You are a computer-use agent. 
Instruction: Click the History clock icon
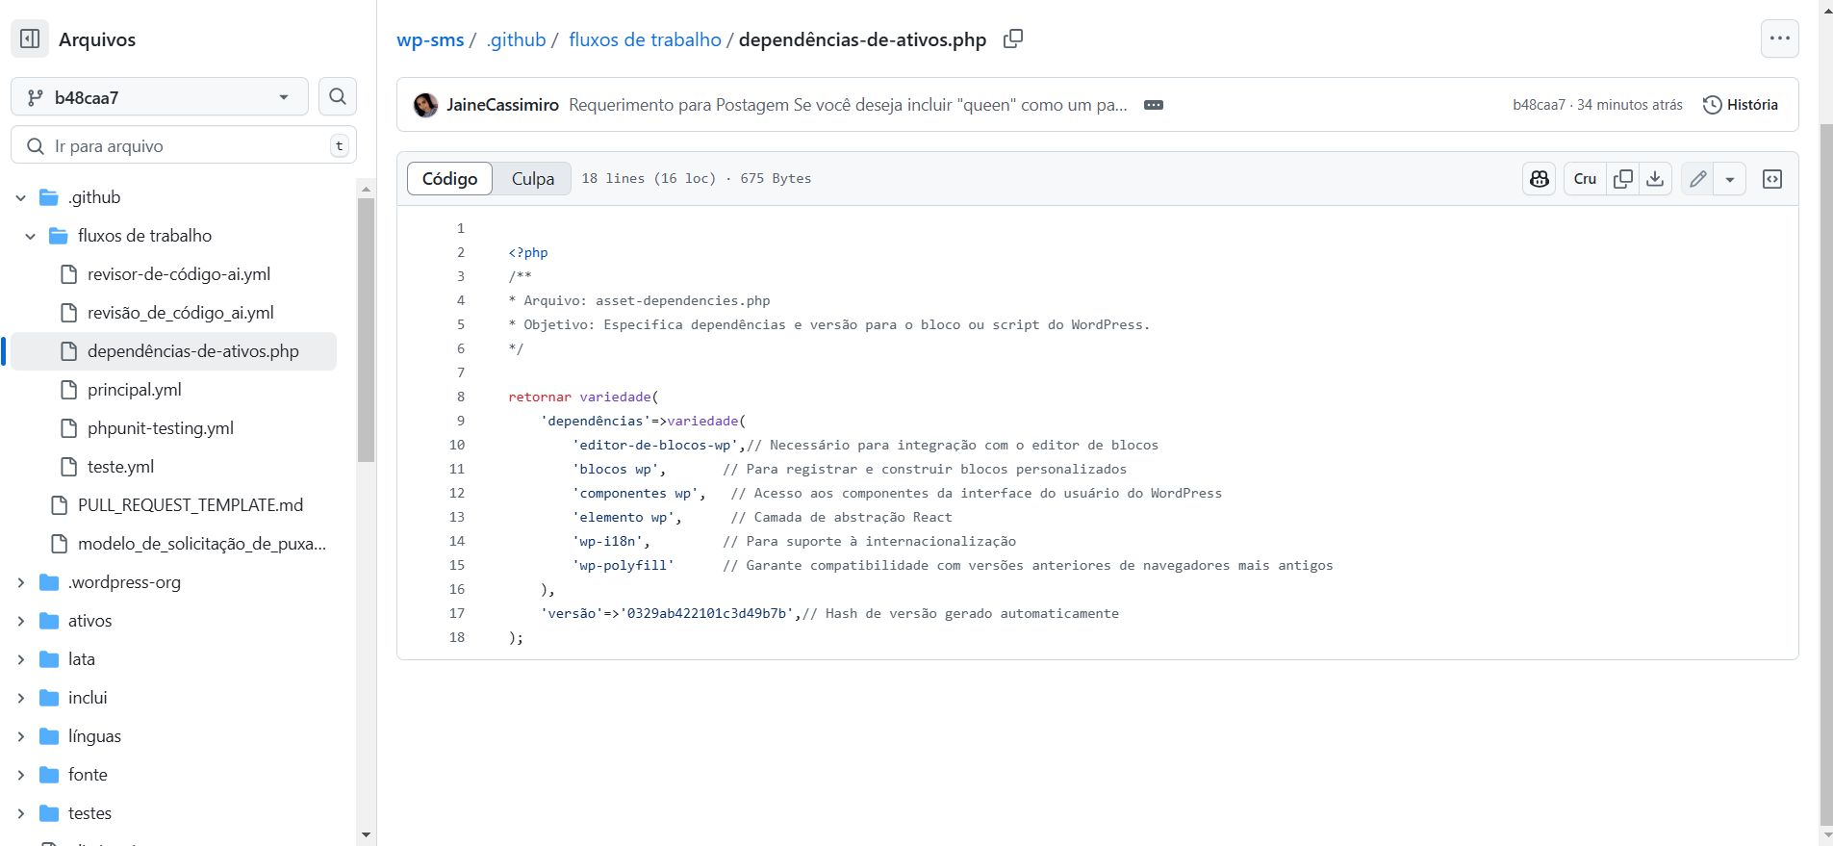(x=1712, y=105)
